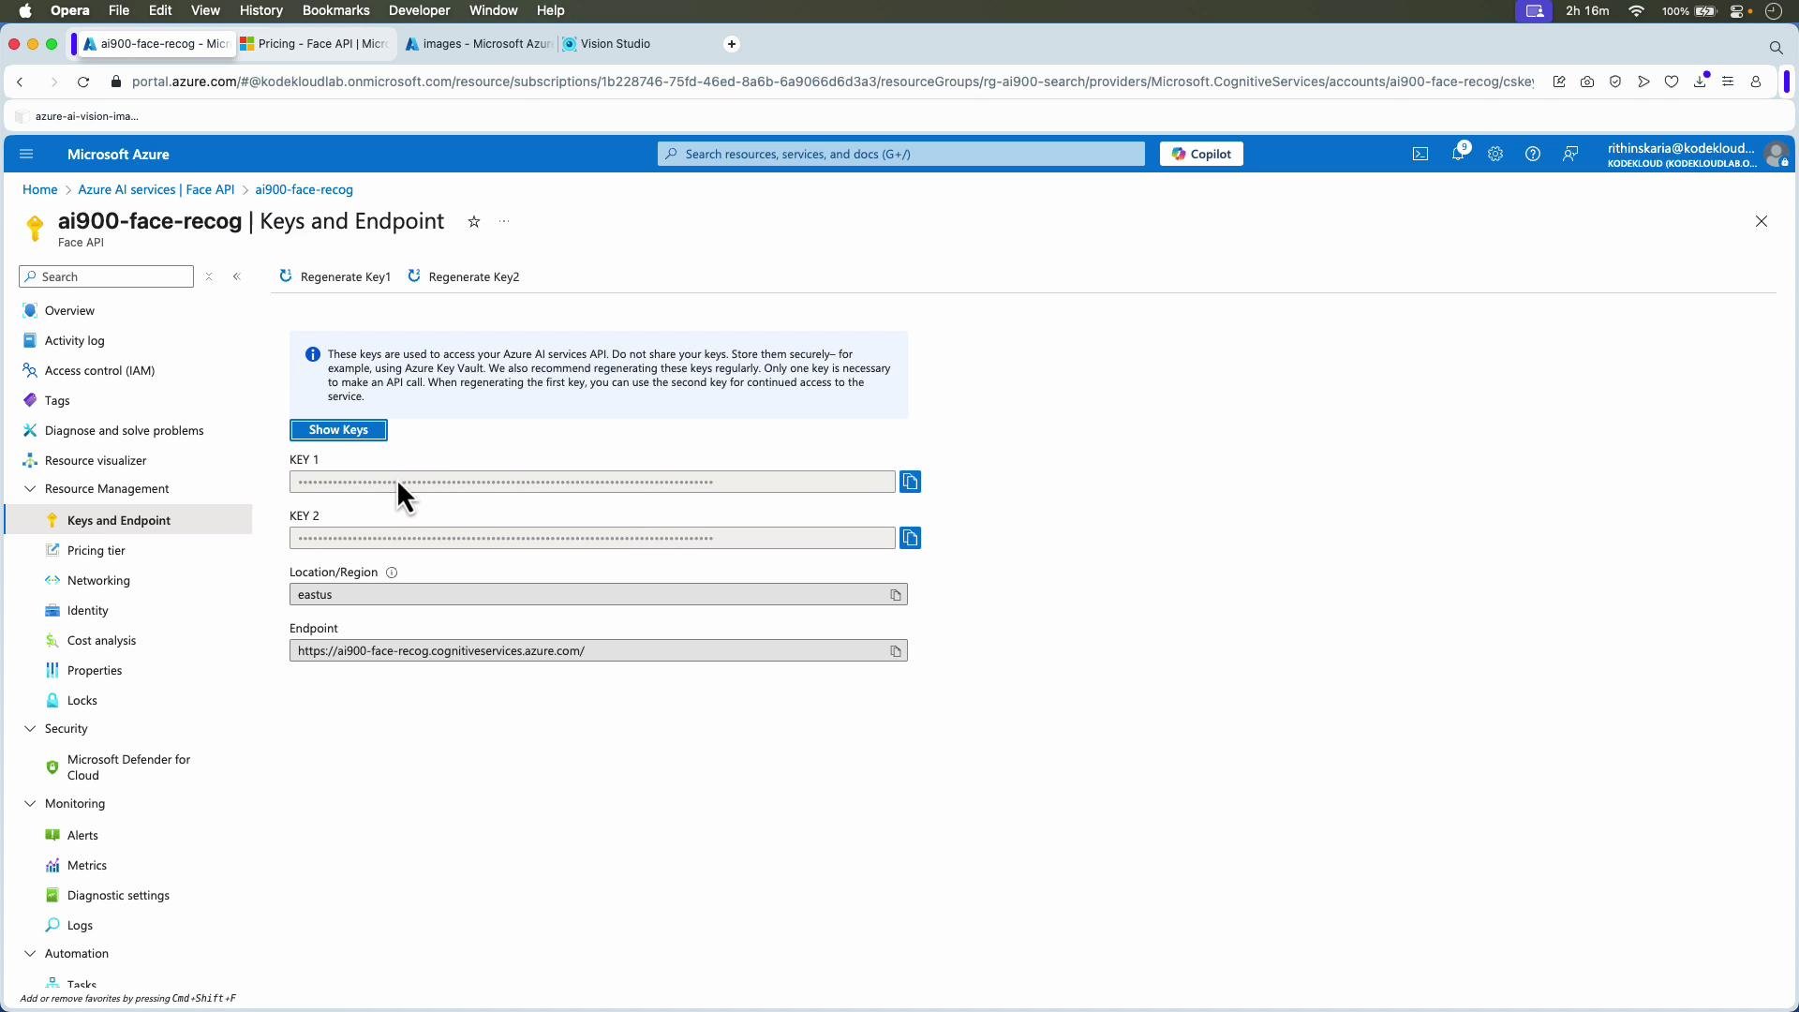
Task: Open the more options ellipsis by title
Action: click(504, 222)
